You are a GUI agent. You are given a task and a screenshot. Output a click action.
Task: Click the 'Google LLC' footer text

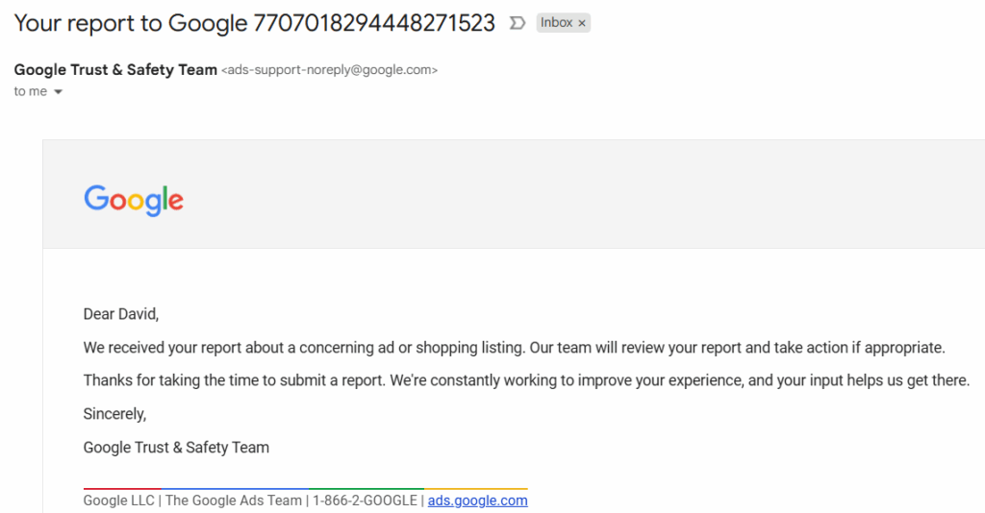[x=120, y=501]
